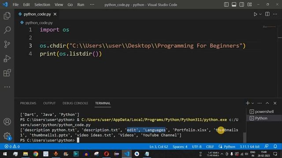
Task: Run the Python file with play button
Action: pyautogui.click(x=255, y=14)
